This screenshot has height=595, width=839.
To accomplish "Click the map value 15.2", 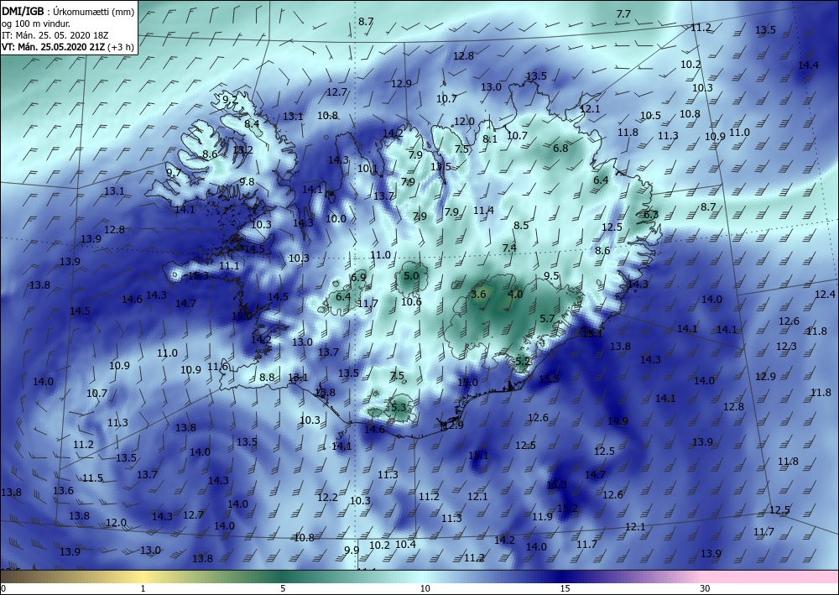I will [x=568, y=508].
